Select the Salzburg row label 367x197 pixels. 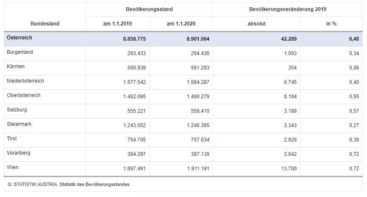(x=17, y=110)
